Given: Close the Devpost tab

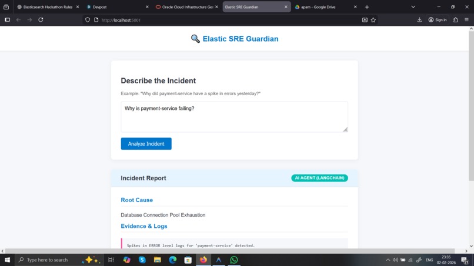Looking at the screenshot, I should [147, 7].
